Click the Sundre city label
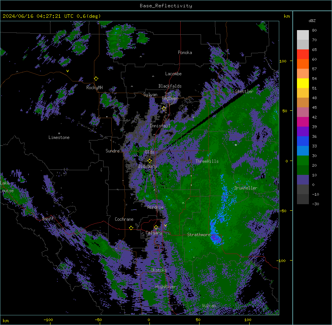Image resolution: width=332 pixels, height=325 pixels. (112, 151)
